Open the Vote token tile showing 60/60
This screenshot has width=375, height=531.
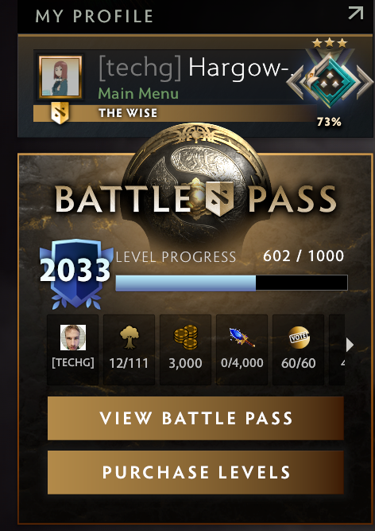click(x=298, y=349)
